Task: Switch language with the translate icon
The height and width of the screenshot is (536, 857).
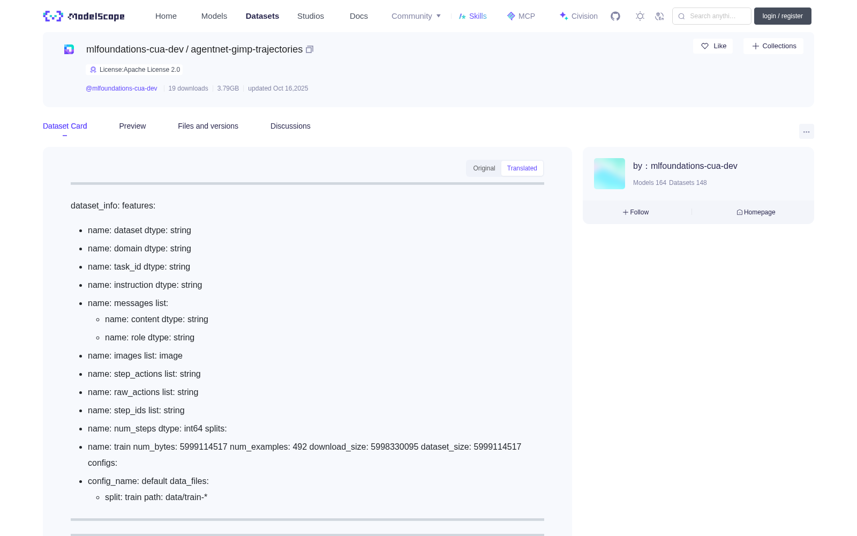Action: click(659, 16)
